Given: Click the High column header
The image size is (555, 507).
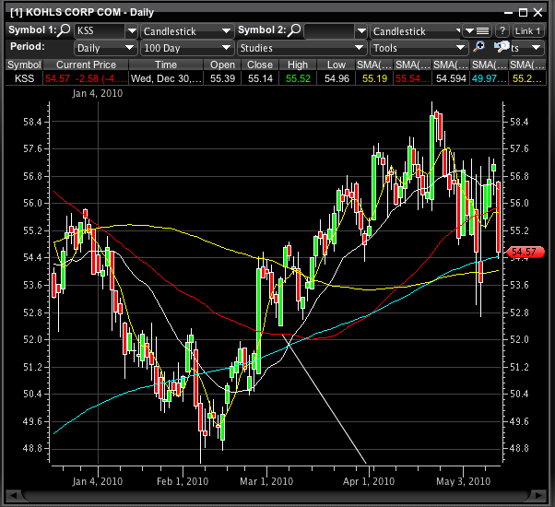Looking at the screenshot, I should pyautogui.click(x=298, y=65).
